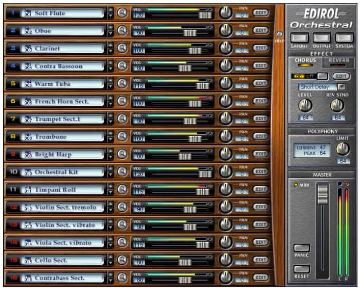Click the round HELP button on the wood divider
Screen dimensions: 360x291
279,34
